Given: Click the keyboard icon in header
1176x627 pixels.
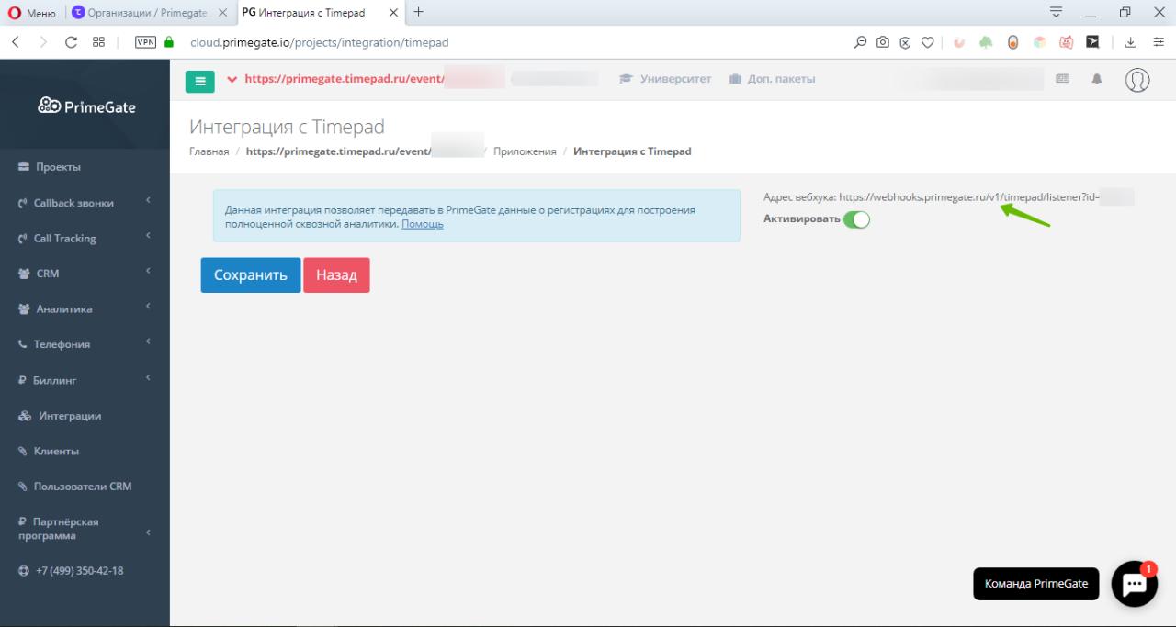Looking at the screenshot, I should (1063, 80).
